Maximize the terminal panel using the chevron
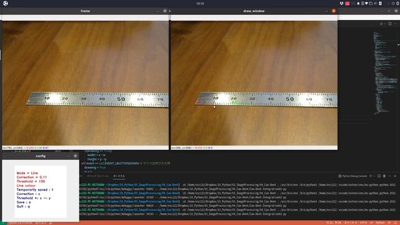This screenshot has width=400, height=225. coord(390,176)
